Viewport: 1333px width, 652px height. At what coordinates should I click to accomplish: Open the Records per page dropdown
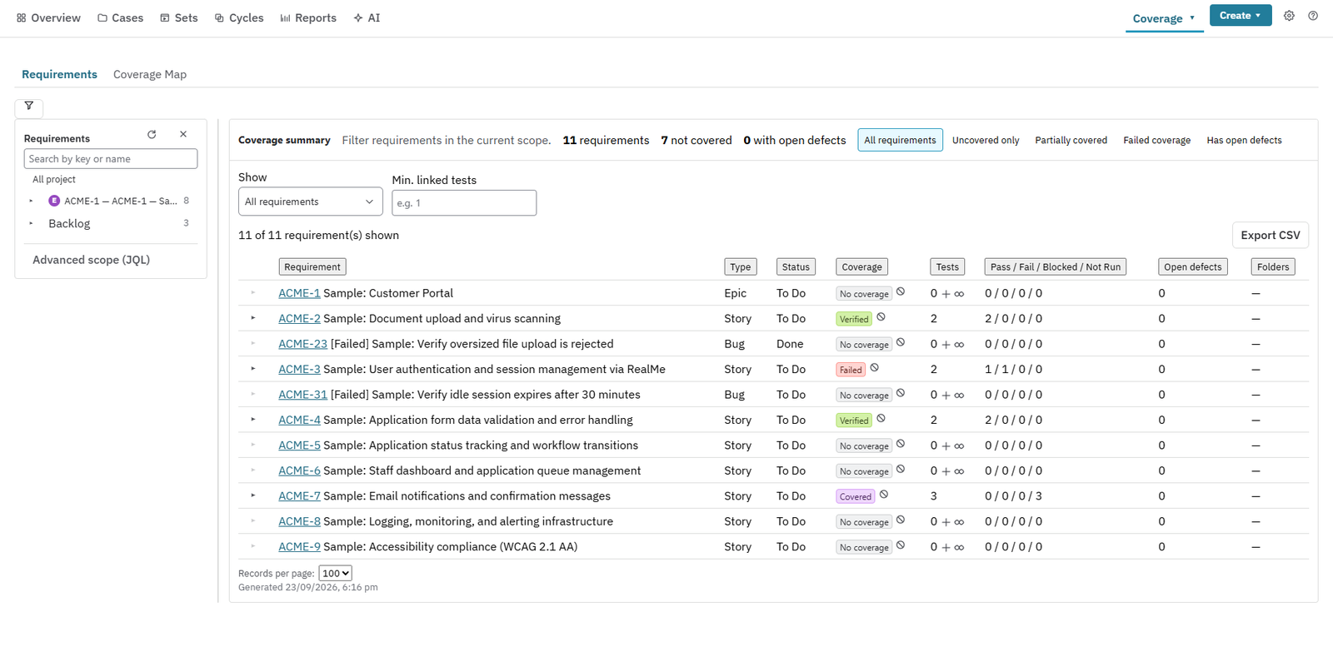tap(335, 573)
